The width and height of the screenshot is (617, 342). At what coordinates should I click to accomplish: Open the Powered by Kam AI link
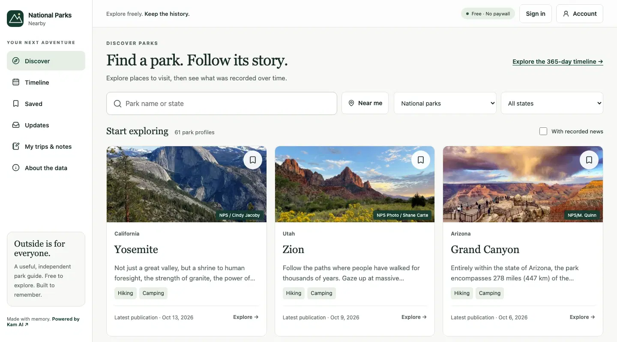click(43, 321)
